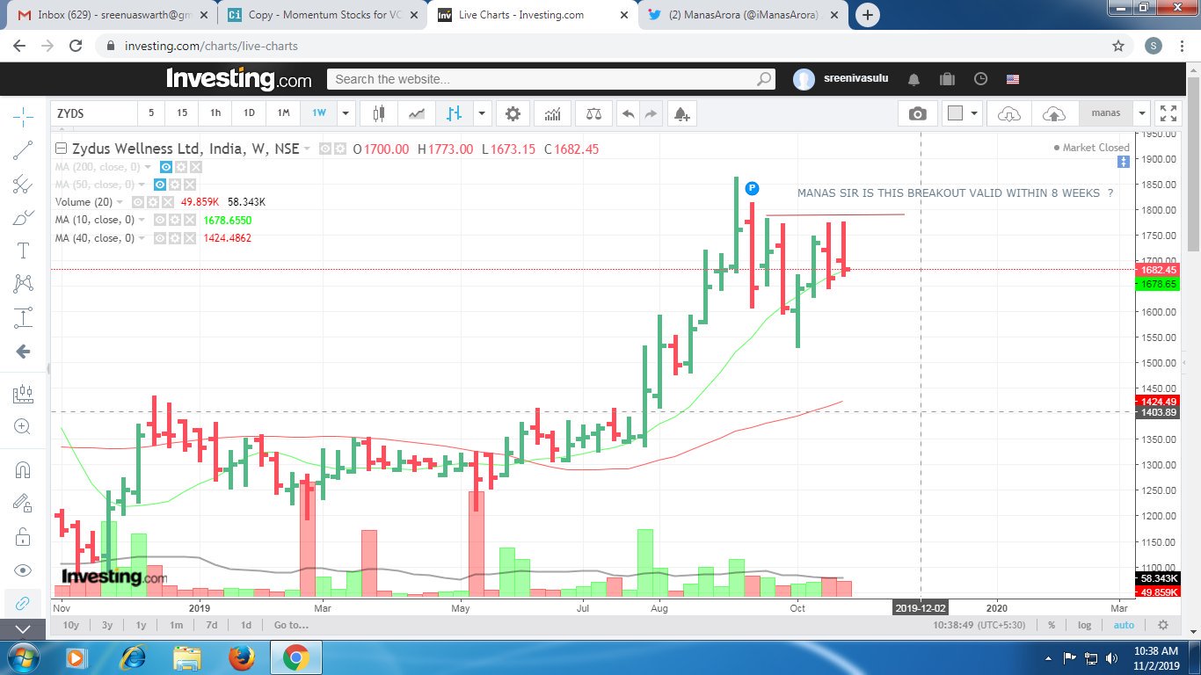Show the MA (50, close, 0) indicator

coord(160,185)
